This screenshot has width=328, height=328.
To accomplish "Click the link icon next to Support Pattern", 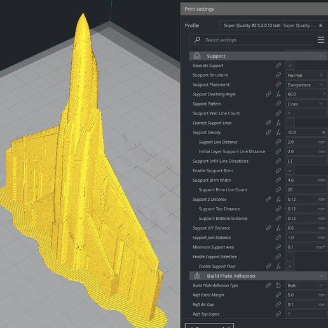I will (278, 104).
